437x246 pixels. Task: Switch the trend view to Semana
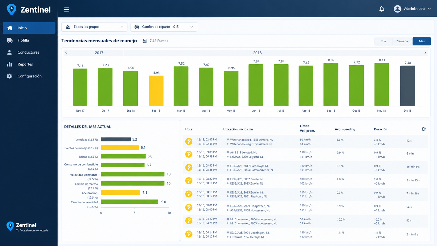coord(402,41)
